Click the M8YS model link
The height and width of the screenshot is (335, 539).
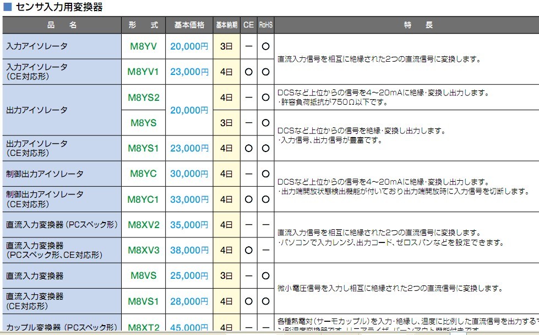[x=143, y=123]
